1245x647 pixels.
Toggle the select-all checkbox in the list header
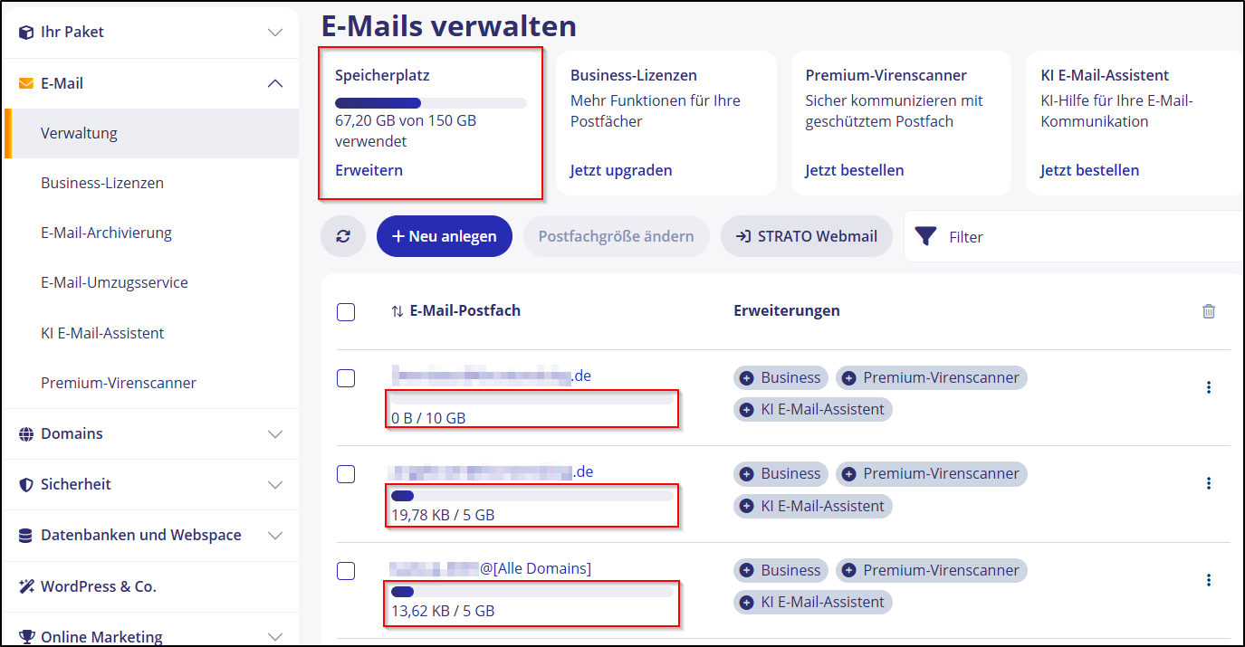tap(345, 311)
